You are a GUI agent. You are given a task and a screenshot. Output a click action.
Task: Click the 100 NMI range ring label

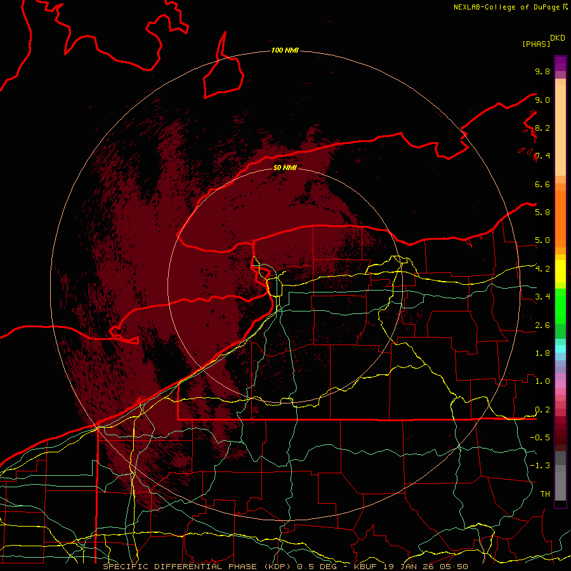point(285,50)
